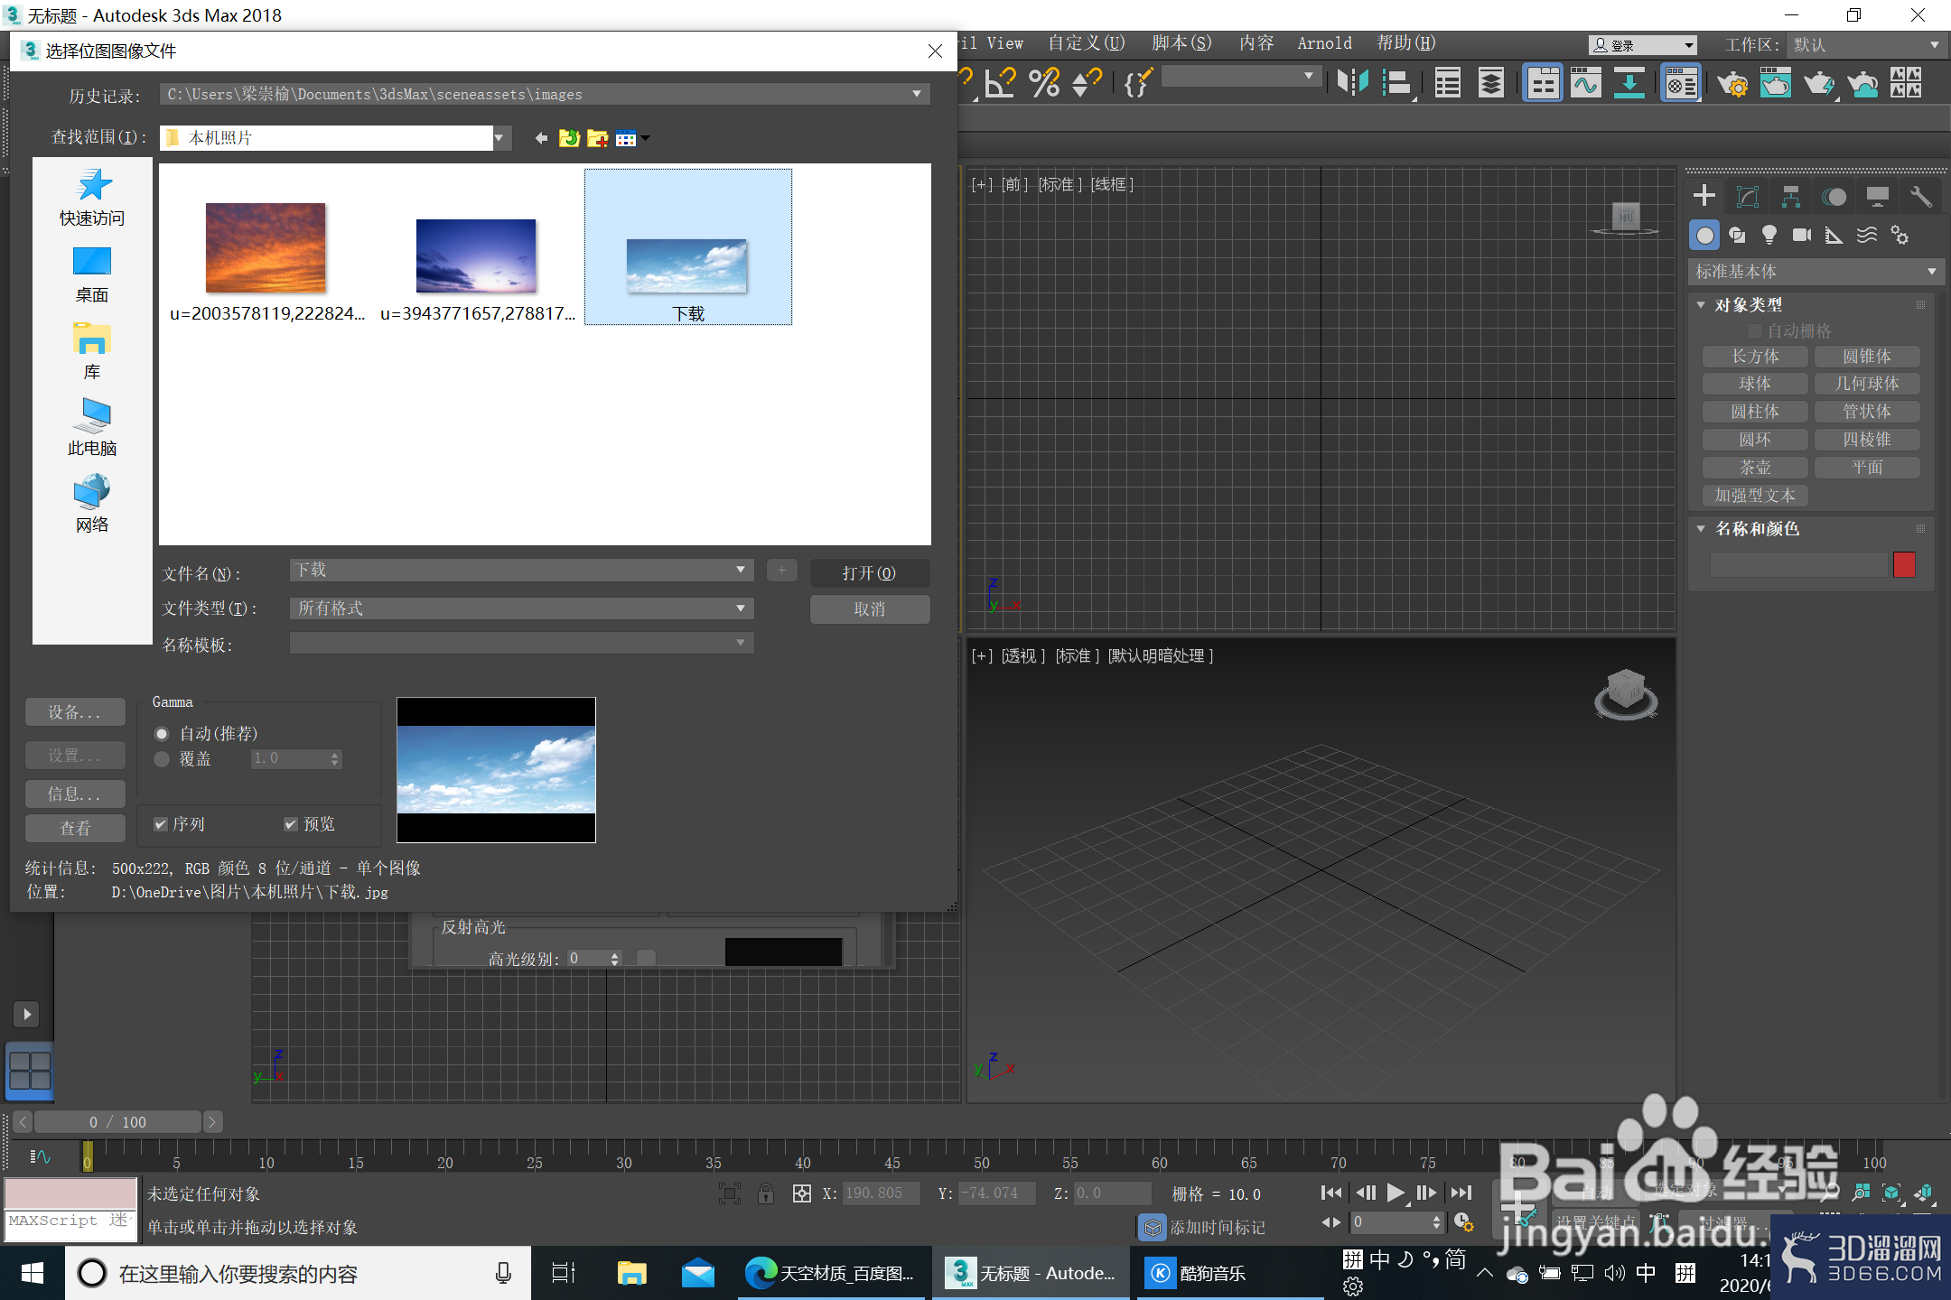The width and height of the screenshot is (1951, 1300).
Task: Open the Content menu
Action: pyautogui.click(x=1256, y=42)
